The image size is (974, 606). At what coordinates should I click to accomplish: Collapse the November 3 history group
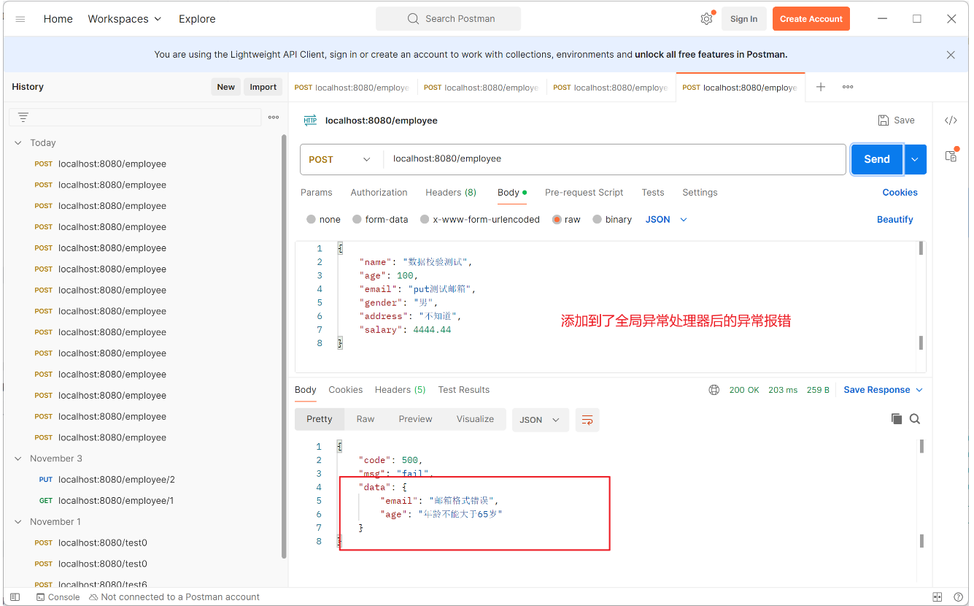pyautogui.click(x=18, y=459)
